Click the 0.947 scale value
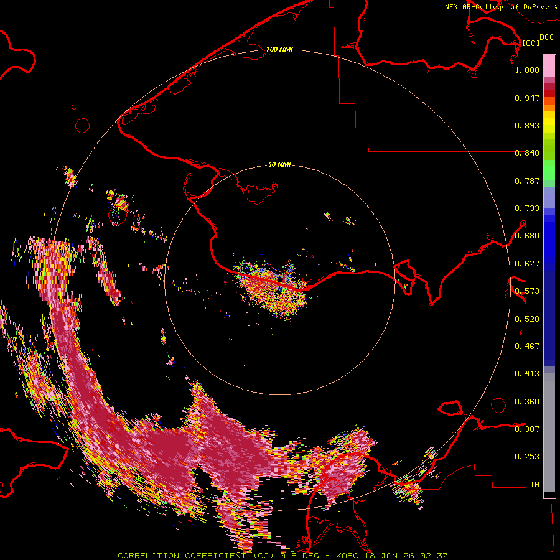The image size is (560, 560). click(x=527, y=98)
